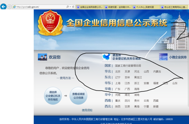Select 内蒙古 region
Viewport: 189px width, 124px height.
pos(157,72)
